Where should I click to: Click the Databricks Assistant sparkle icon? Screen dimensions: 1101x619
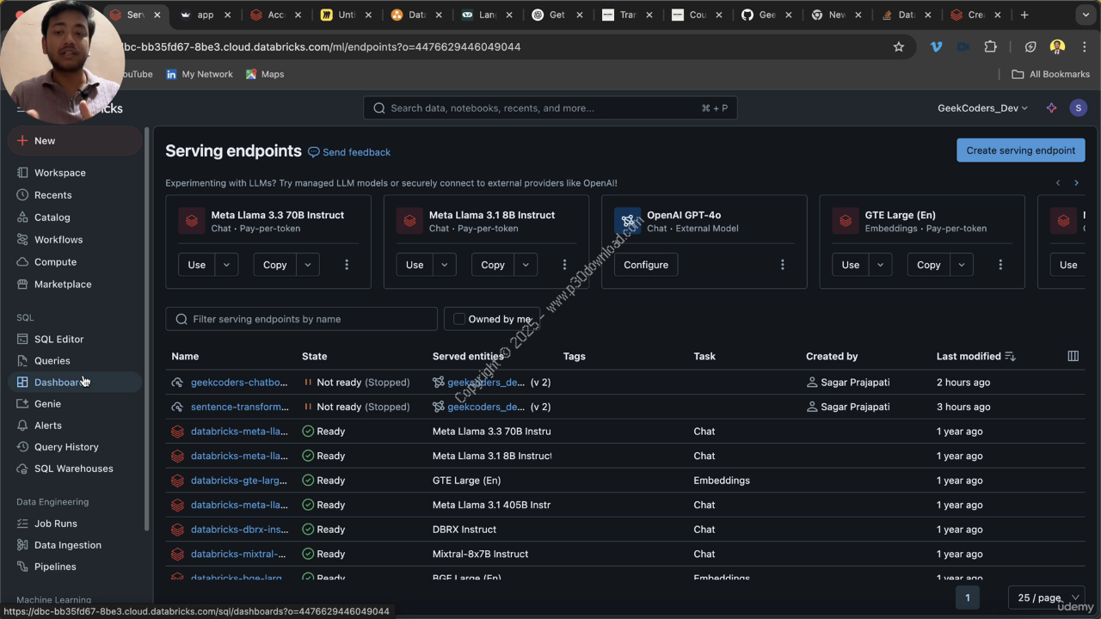tap(1051, 108)
